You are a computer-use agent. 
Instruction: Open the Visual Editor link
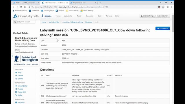tap(23, 86)
